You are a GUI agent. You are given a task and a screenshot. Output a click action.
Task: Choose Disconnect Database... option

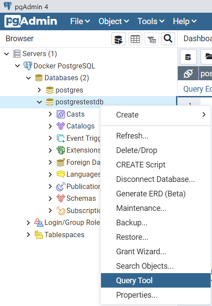[x=156, y=179]
